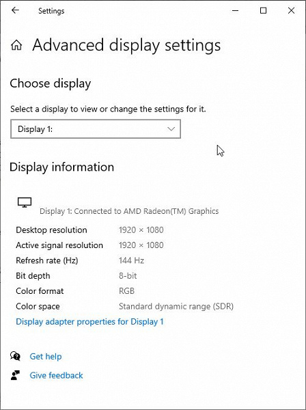Click the Give feedback person icon
306x410 pixels.
point(15,375)
